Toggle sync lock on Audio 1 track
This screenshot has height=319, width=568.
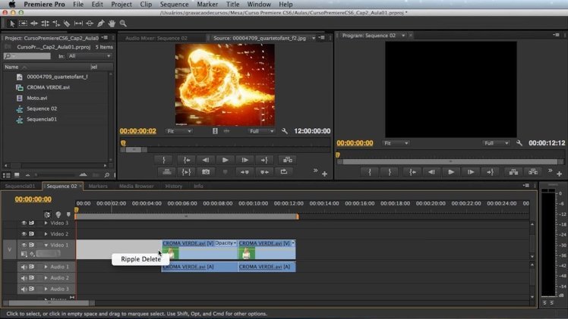click(x=32, y=267)
